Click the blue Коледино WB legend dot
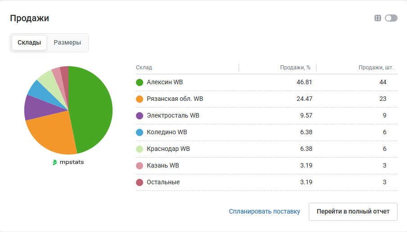This screenshot has height=232, width=407. tap(140, 132)
